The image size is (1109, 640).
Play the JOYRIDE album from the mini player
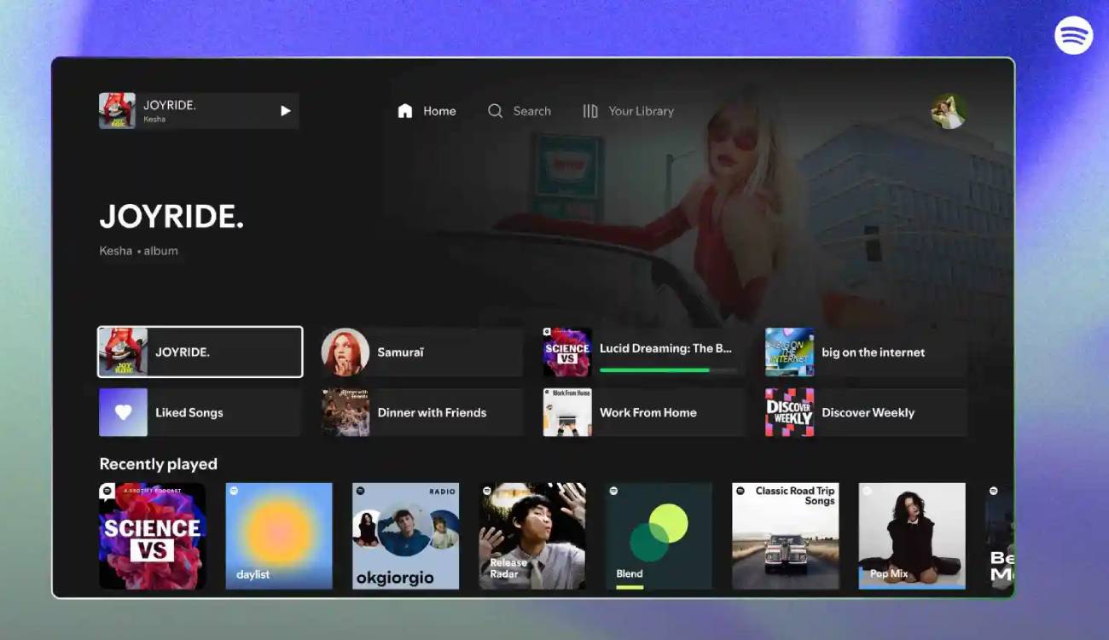pyautogui.click(x=285, y=110)
